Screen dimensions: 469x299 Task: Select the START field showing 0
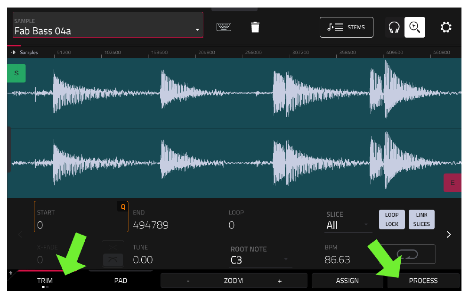[x=81, y=217]
